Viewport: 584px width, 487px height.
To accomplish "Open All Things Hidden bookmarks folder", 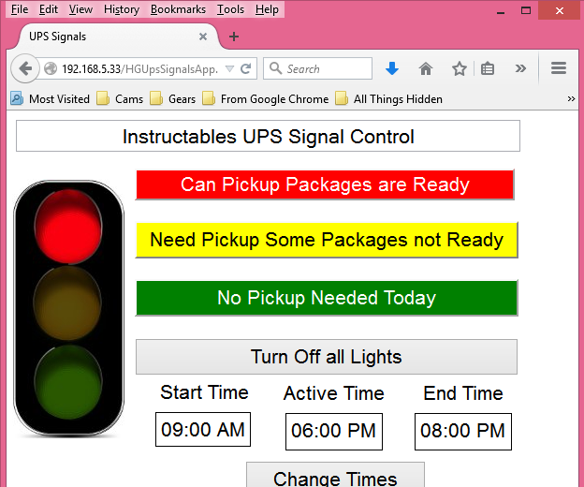I will (x=388, y=98).
